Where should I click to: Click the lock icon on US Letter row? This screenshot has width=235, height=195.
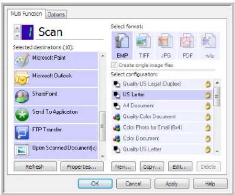208,95
